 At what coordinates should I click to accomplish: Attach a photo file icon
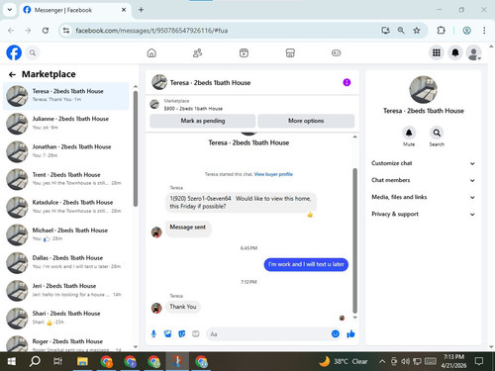[167, 334]
